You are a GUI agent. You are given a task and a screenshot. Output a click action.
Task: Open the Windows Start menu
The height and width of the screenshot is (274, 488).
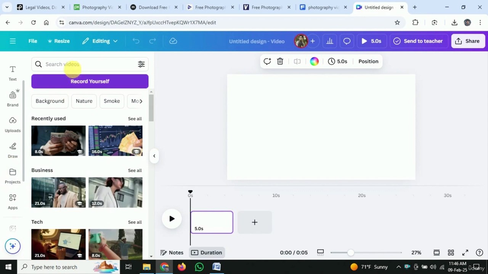click(x=8, y=267)
